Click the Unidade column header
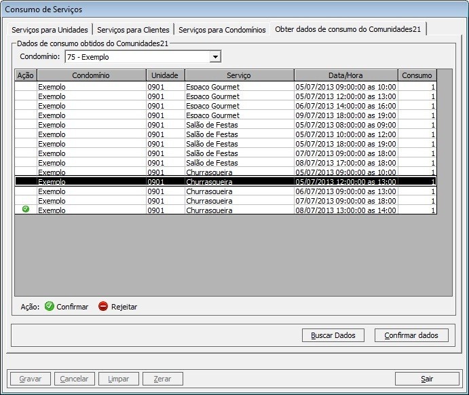The width and height of the screenshot is (469, 395). (x=165, y=75)
